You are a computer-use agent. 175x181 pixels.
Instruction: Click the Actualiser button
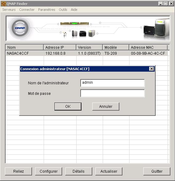109,171
